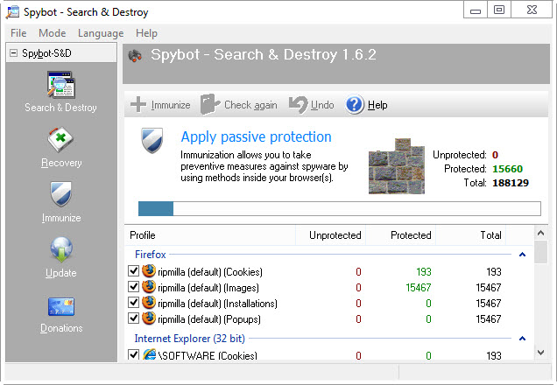Viewport: 557px width, 385px height.
Task: Collapse the Internet Explorer (32 bit) group
Action: tap(522, 339)
